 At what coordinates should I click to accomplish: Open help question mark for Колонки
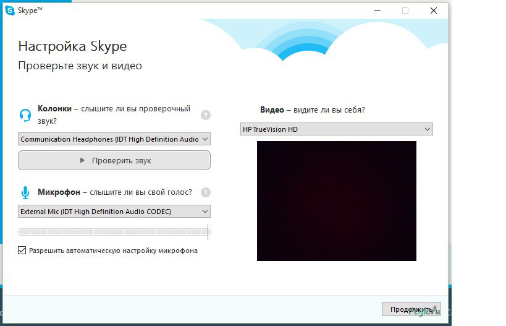click(206, 115)
